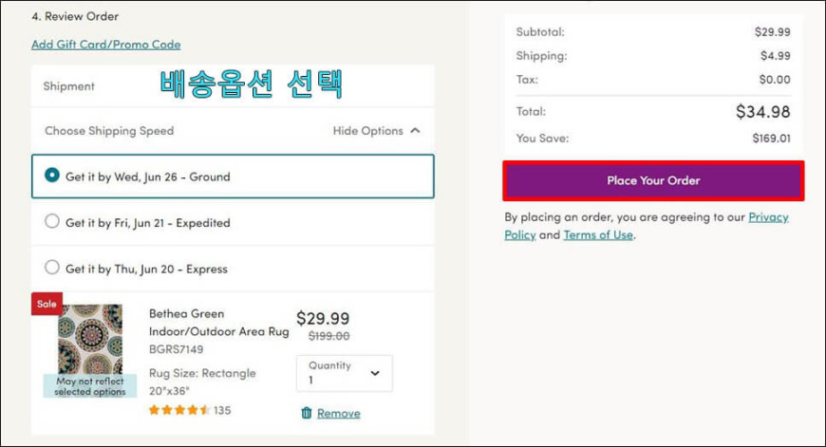Image resolution: width=826 pixels, height=447 pixels.
Task: Select Ground shipping by Wed, Jun 26
Action: [x=233, y=177]
